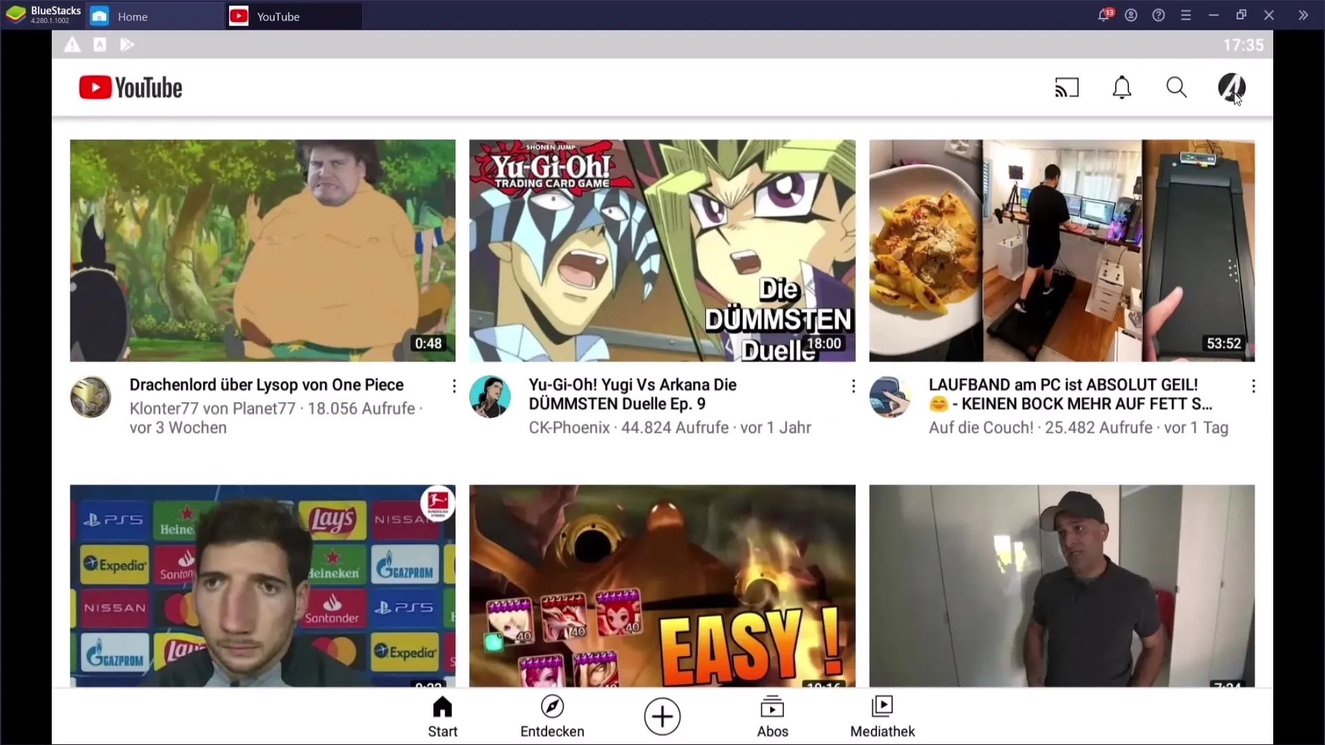
Task: Click the YouTube logo in the app header
Action: point(130,88)
